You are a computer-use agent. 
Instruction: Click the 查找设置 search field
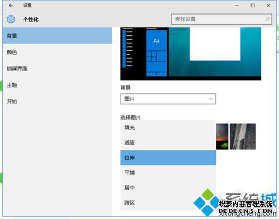222,19
